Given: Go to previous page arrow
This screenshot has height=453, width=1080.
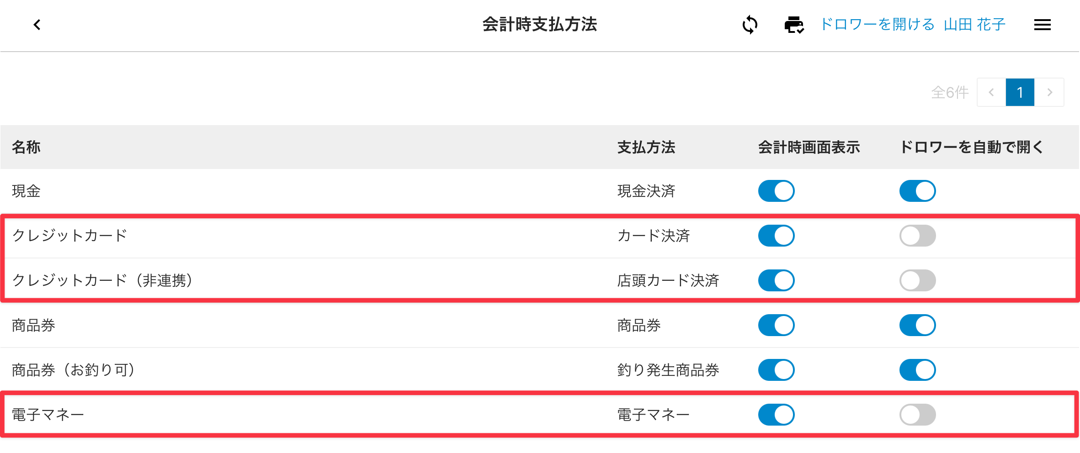Looking at the screenshot, I should pos(991,92).
